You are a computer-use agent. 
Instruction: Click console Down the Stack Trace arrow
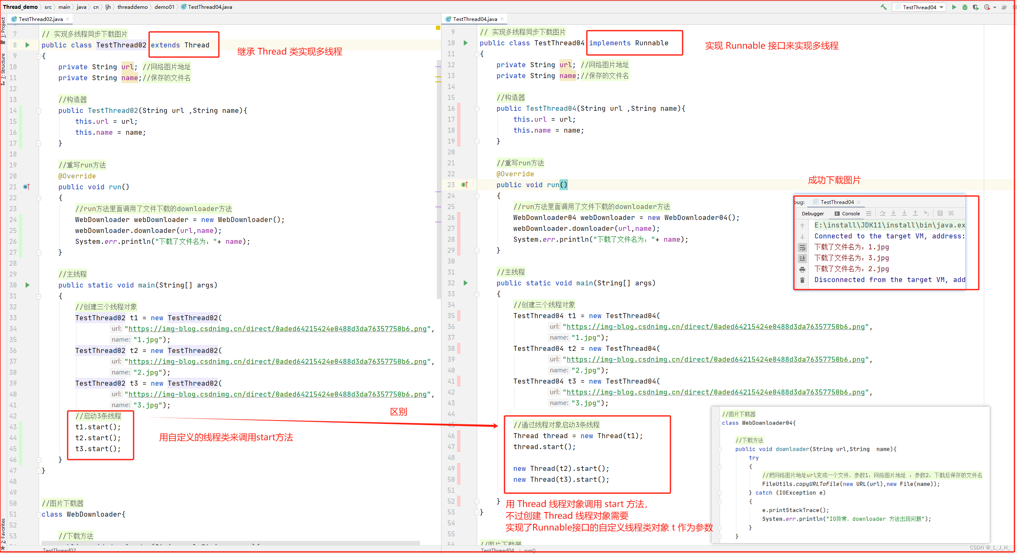point(802,236)
